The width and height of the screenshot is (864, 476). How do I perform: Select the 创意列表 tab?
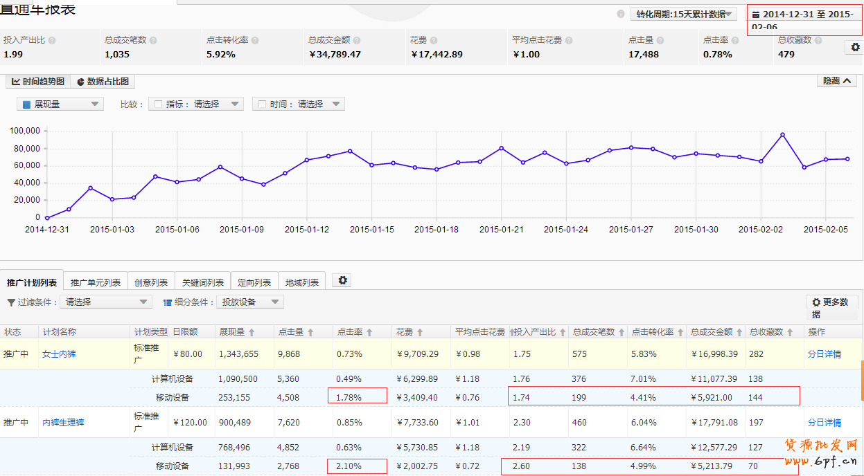(x=151, y=282)
